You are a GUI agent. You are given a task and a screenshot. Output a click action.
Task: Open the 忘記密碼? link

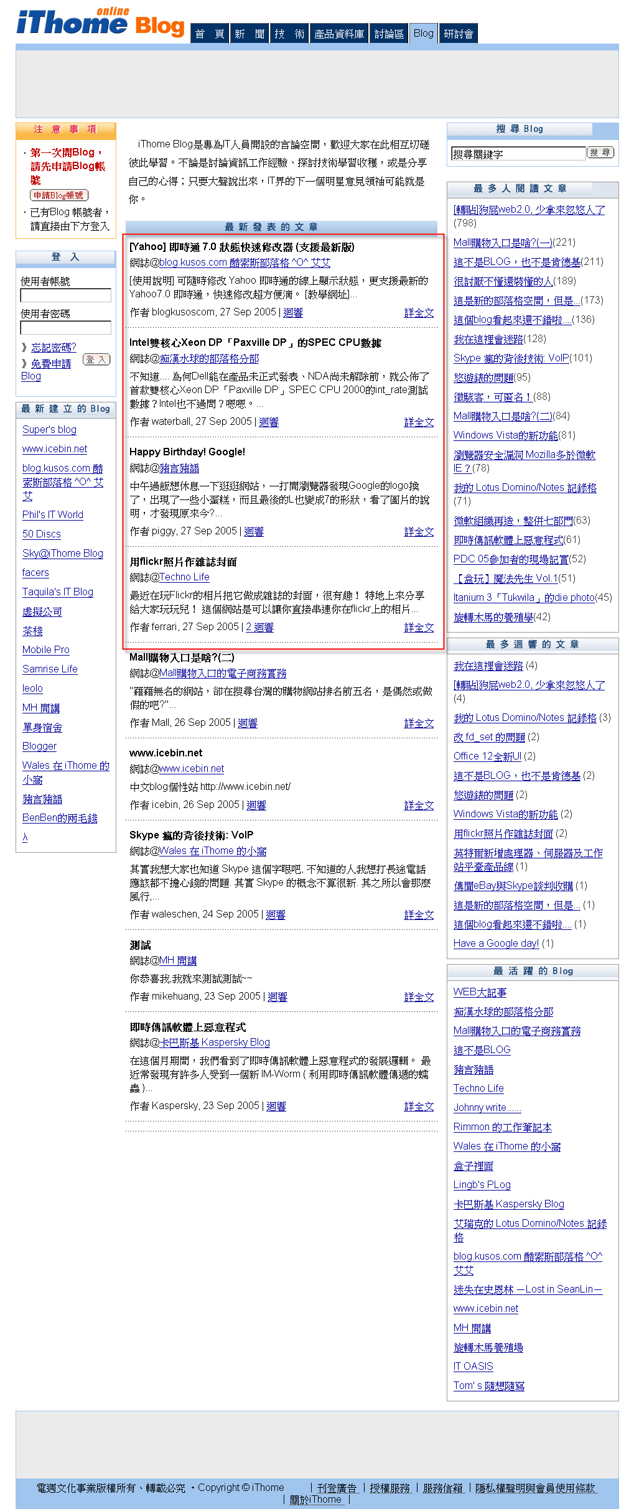pos(54,347)
